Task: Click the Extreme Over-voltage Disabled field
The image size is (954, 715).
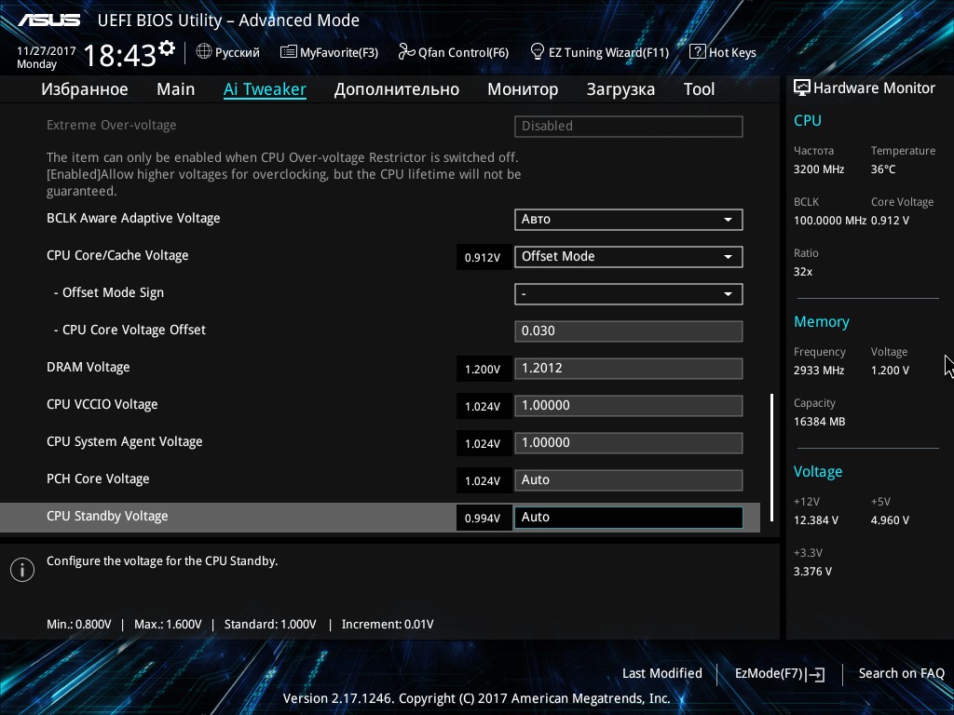Action: pos(629,127)
